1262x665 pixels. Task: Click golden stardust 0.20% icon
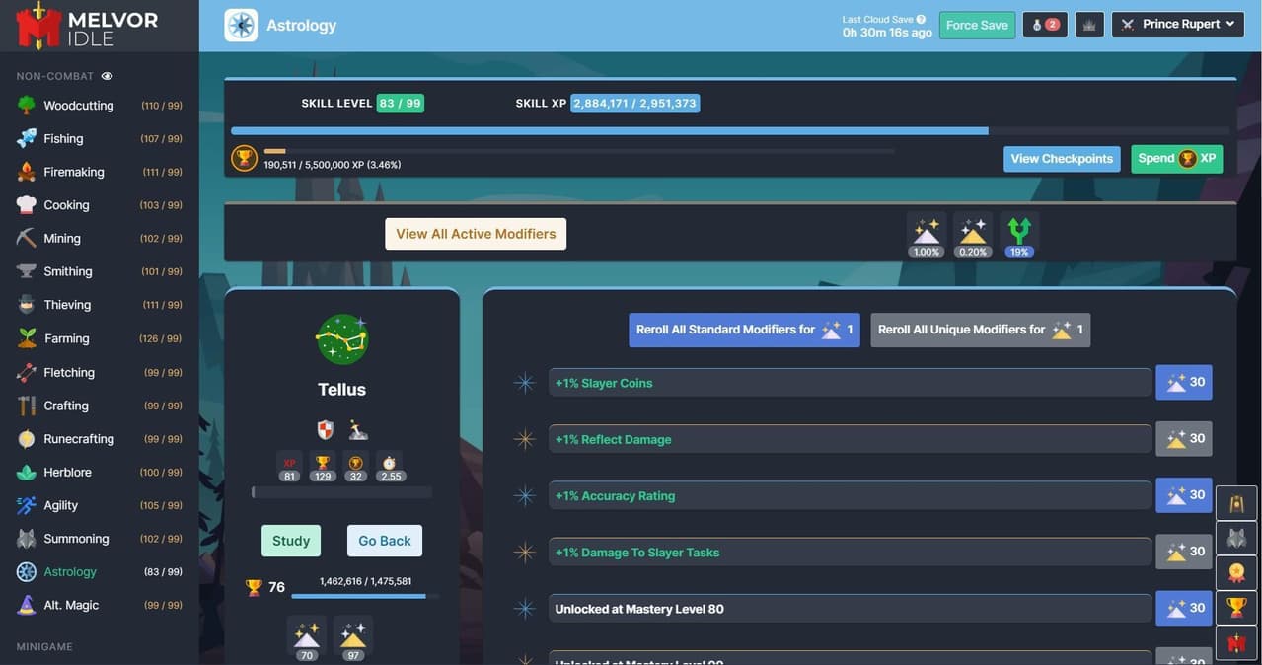tap(973, 234)
